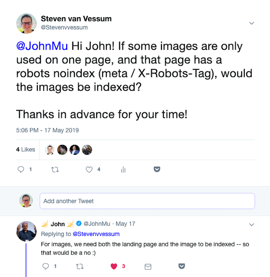Unlike John's reply with red heart
The width and height of the screenshot is (270, 277).
(114, 266)
